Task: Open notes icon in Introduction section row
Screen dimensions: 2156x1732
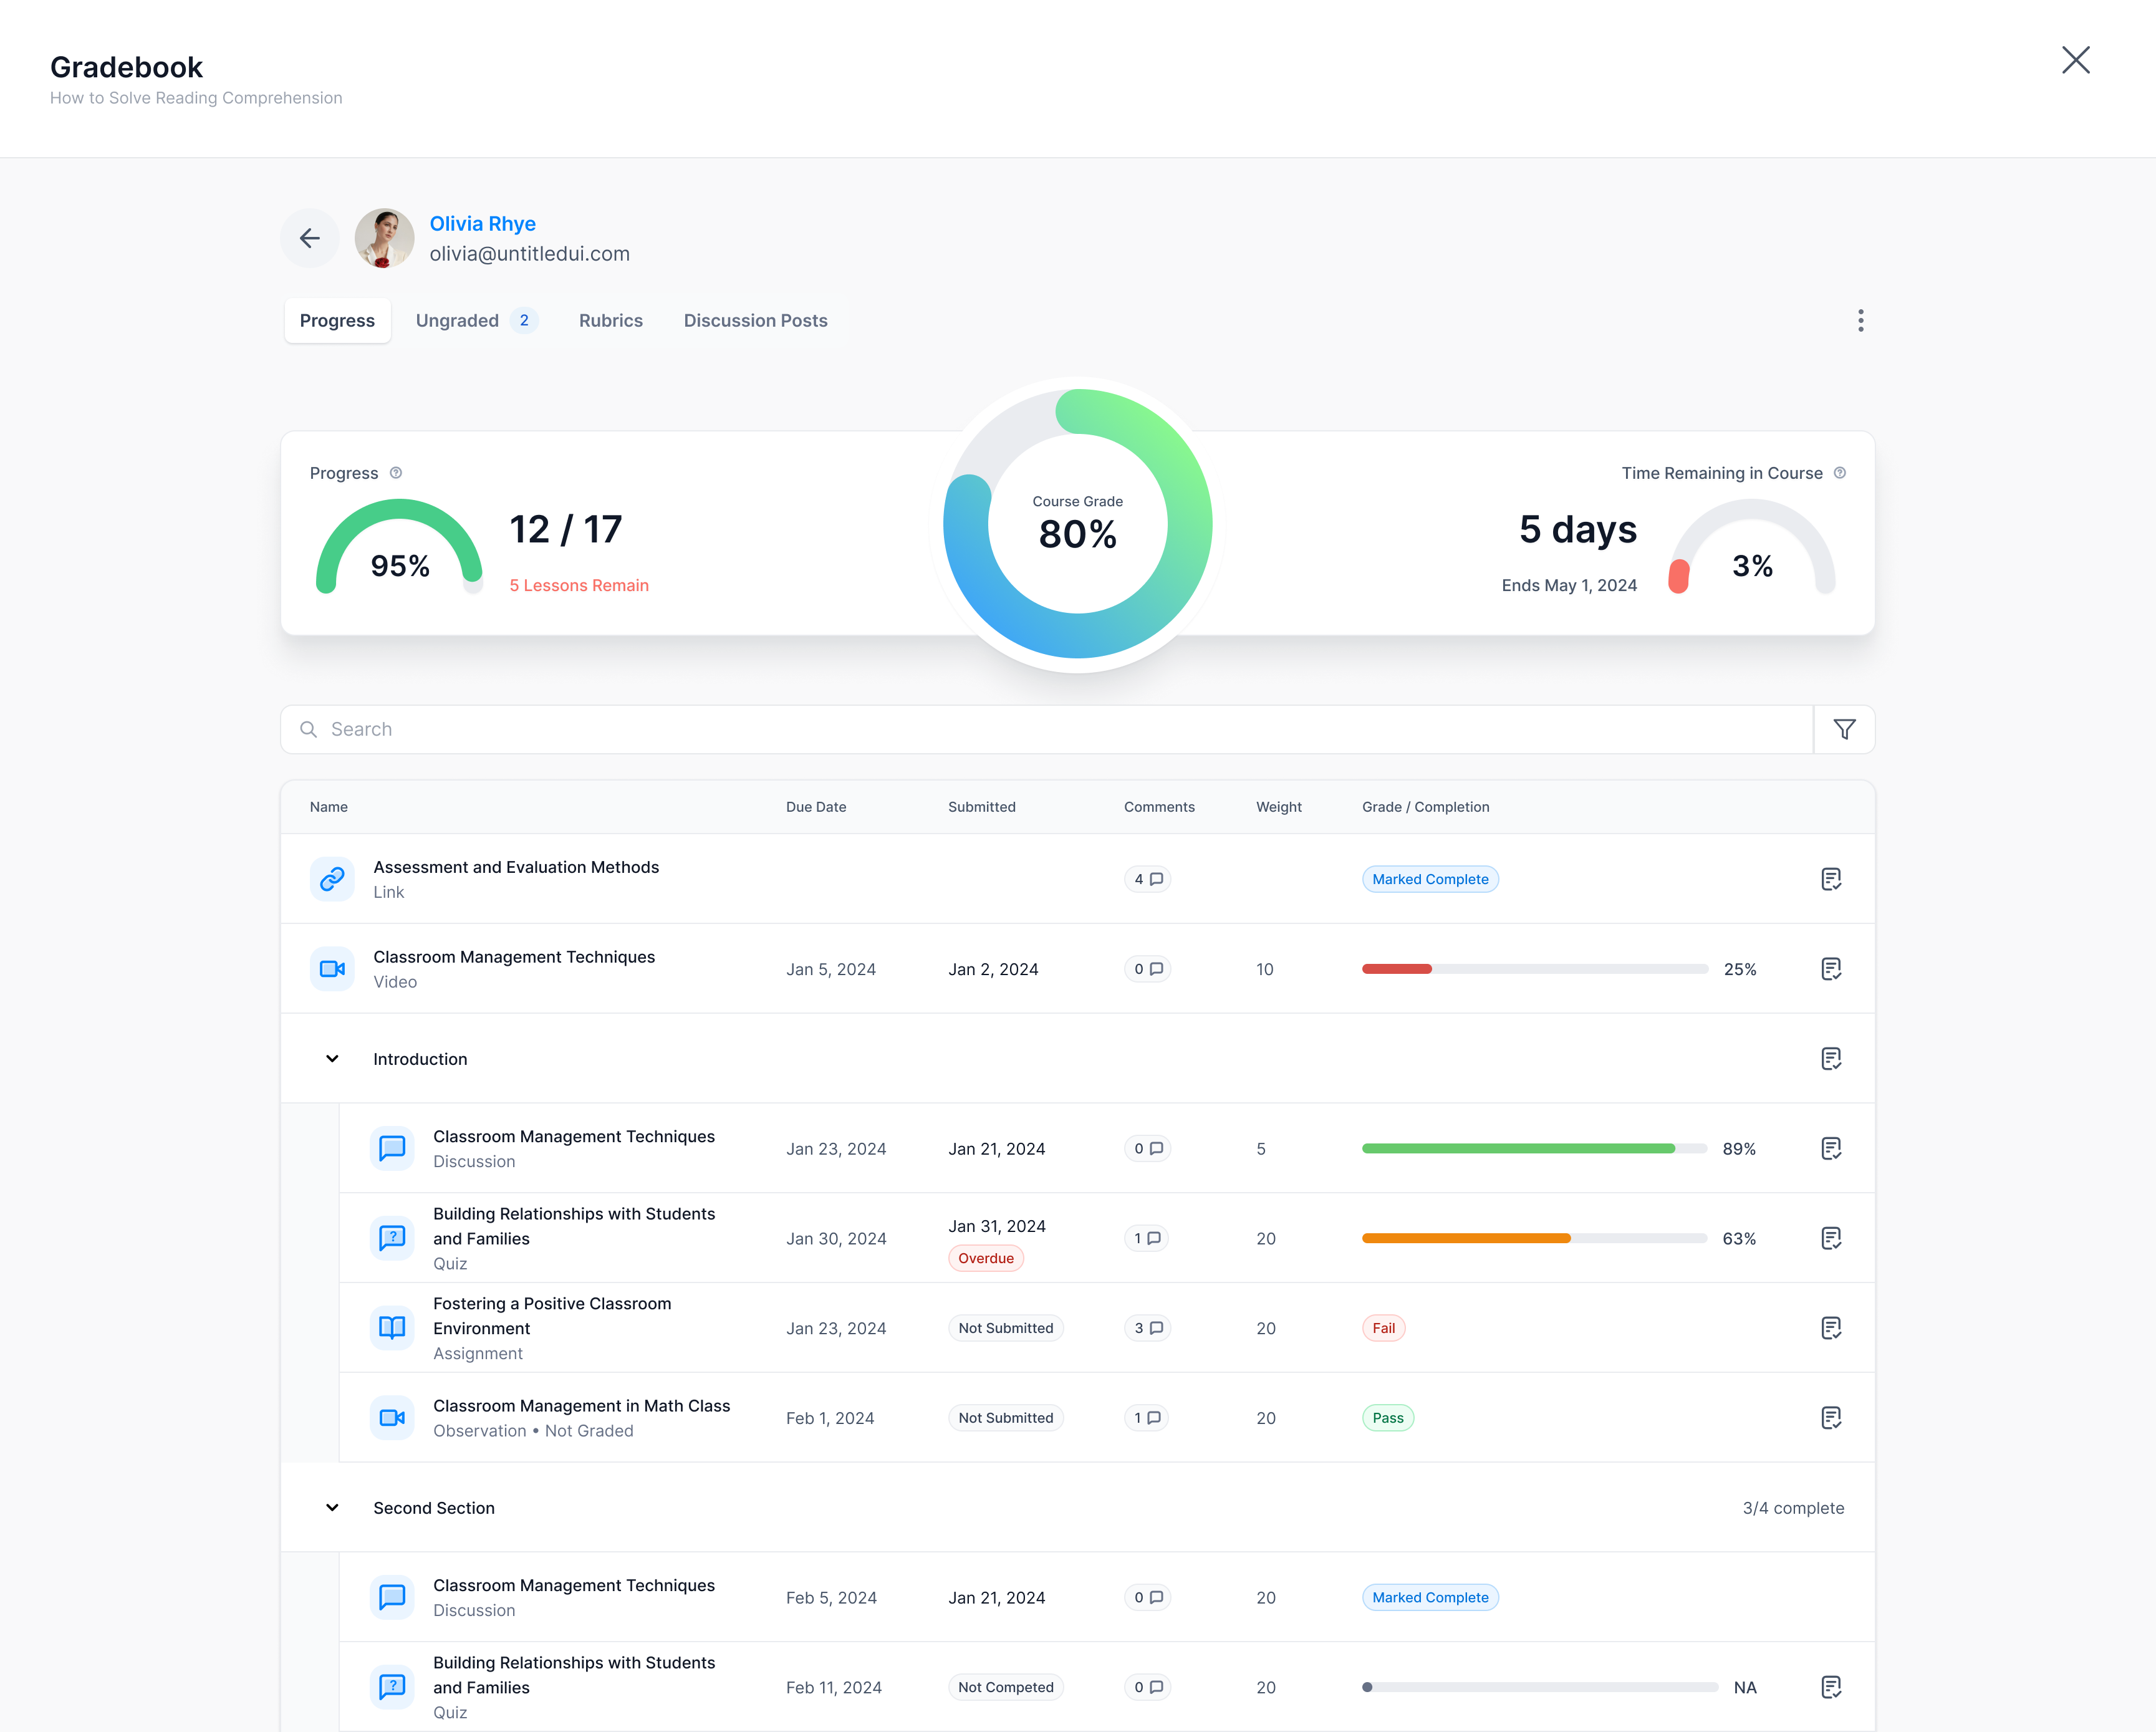Action: (1831, 1059)
